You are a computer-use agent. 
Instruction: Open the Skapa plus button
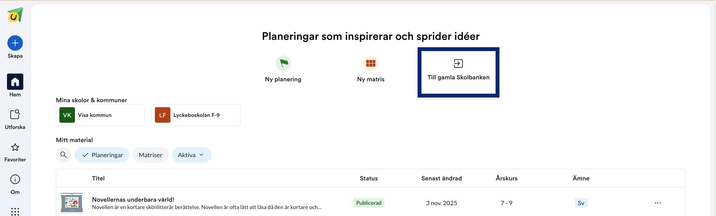pos(15,43)
